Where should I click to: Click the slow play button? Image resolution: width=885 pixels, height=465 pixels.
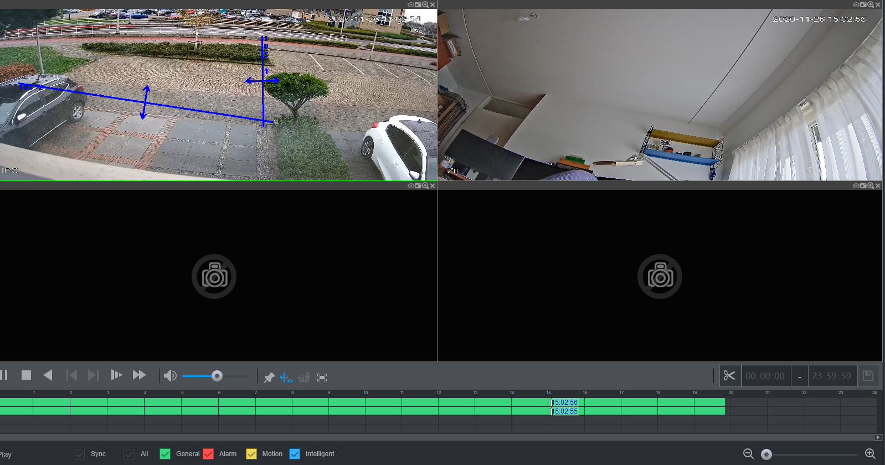(116, 375)
